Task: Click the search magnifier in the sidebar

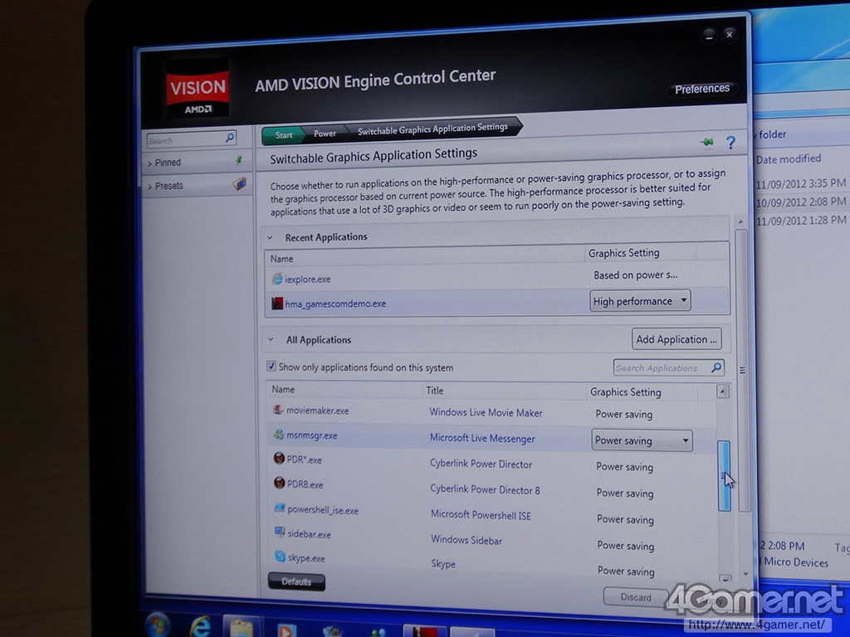Action: point(230,137)
